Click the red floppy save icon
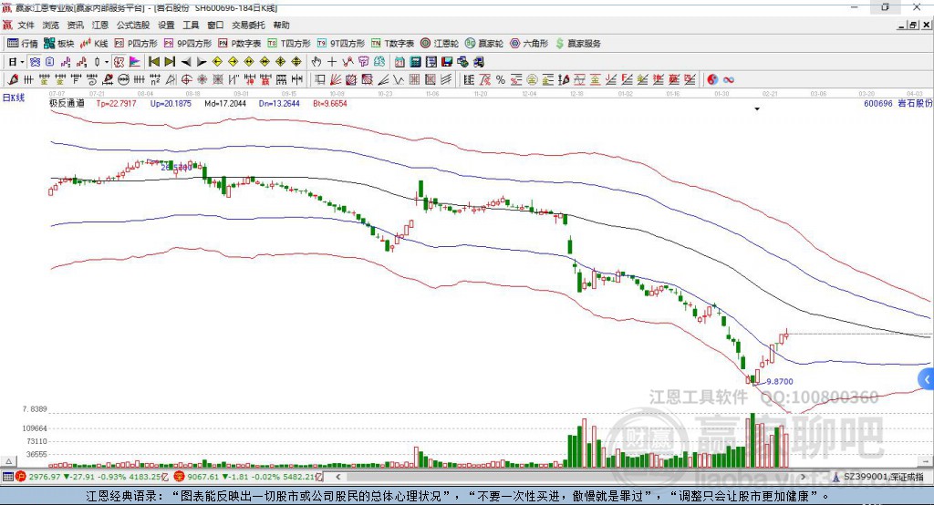 [x=447, y=62]
